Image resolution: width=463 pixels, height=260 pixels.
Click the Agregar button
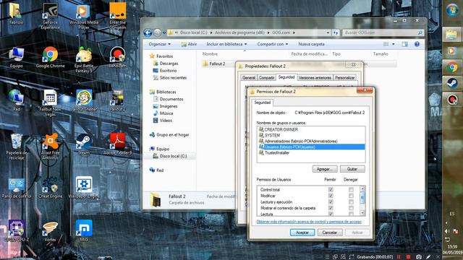(x=325, y=169)
